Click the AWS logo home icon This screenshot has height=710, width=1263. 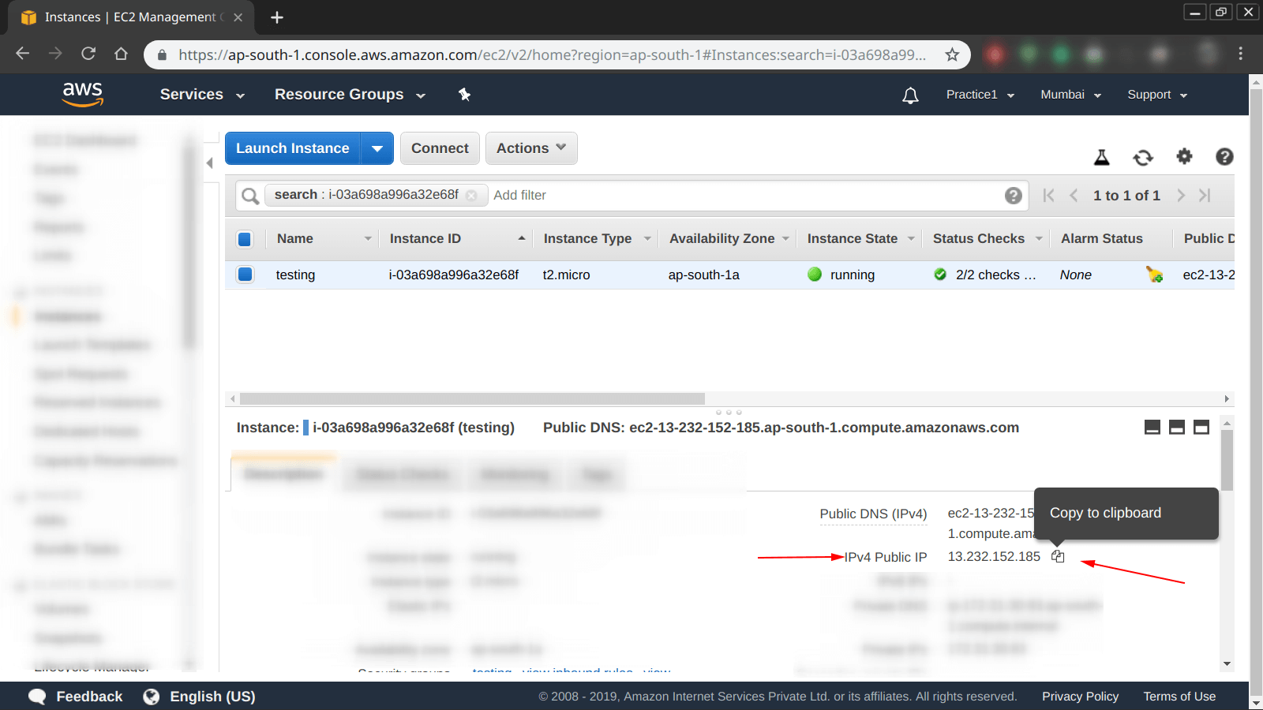[83, 94]
